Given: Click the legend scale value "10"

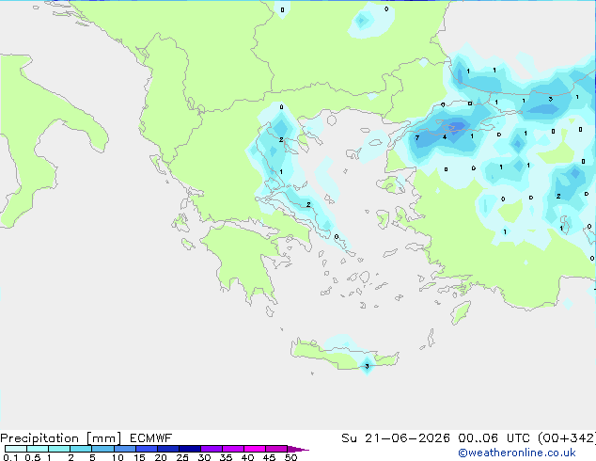Looking at the screenshot, I should (118, 457).
